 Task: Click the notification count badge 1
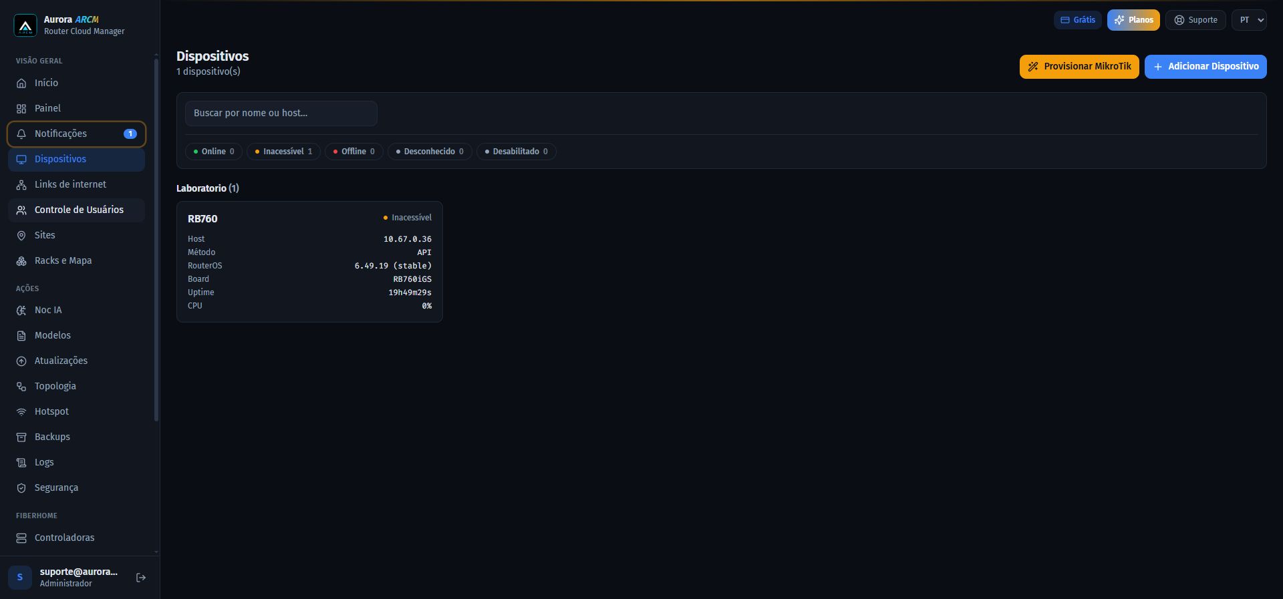[130, 134]
